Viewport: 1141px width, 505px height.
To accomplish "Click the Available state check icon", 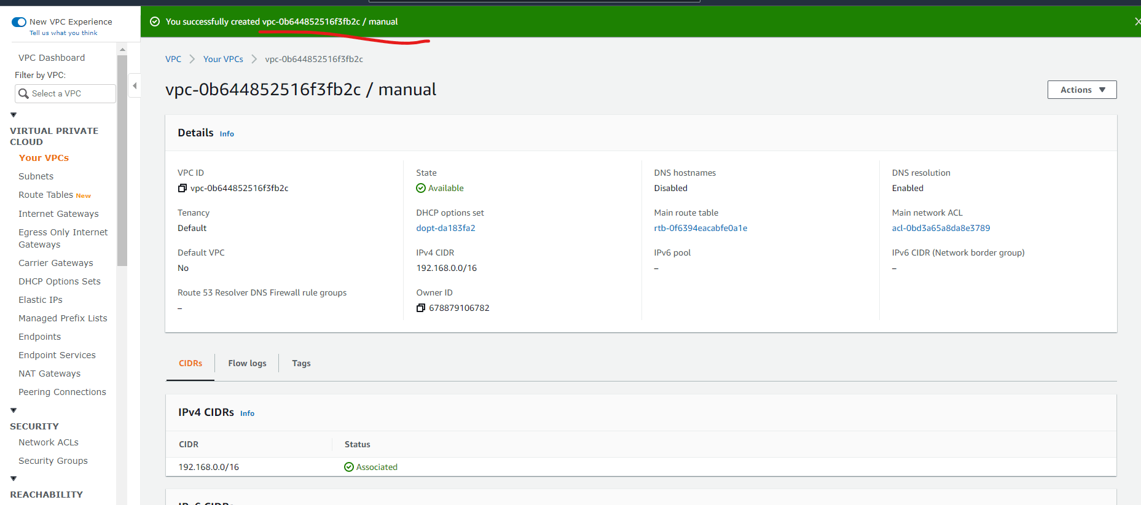I will (421, 188).
